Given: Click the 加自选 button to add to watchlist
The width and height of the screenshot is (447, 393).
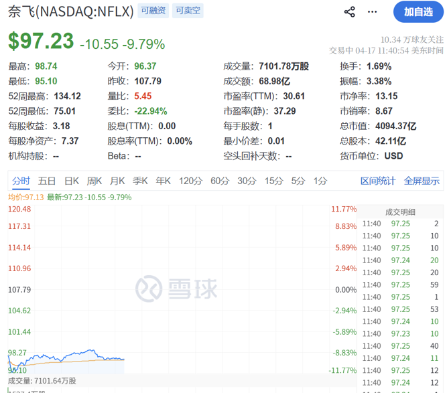Looking at the screenshot, I should [x=418, y=11].
